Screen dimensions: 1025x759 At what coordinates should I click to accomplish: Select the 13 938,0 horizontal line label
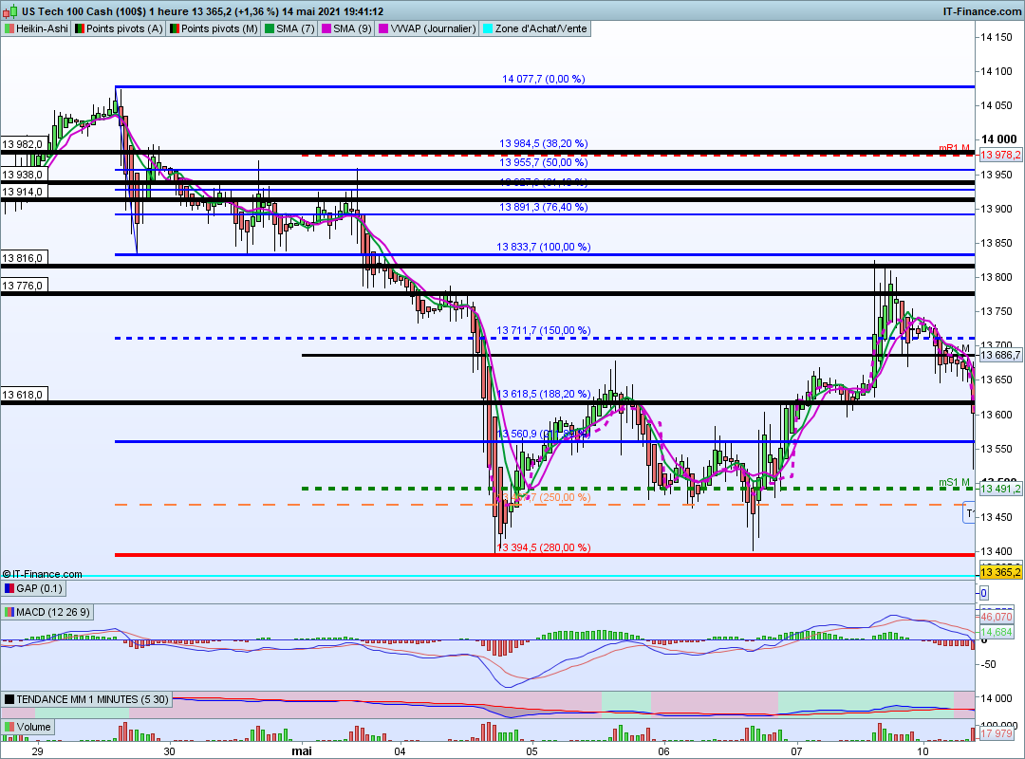point(22,175)
